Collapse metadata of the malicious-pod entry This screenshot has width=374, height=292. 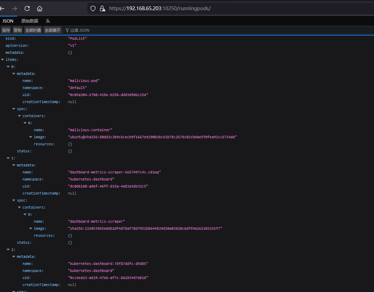coord(14,74)
